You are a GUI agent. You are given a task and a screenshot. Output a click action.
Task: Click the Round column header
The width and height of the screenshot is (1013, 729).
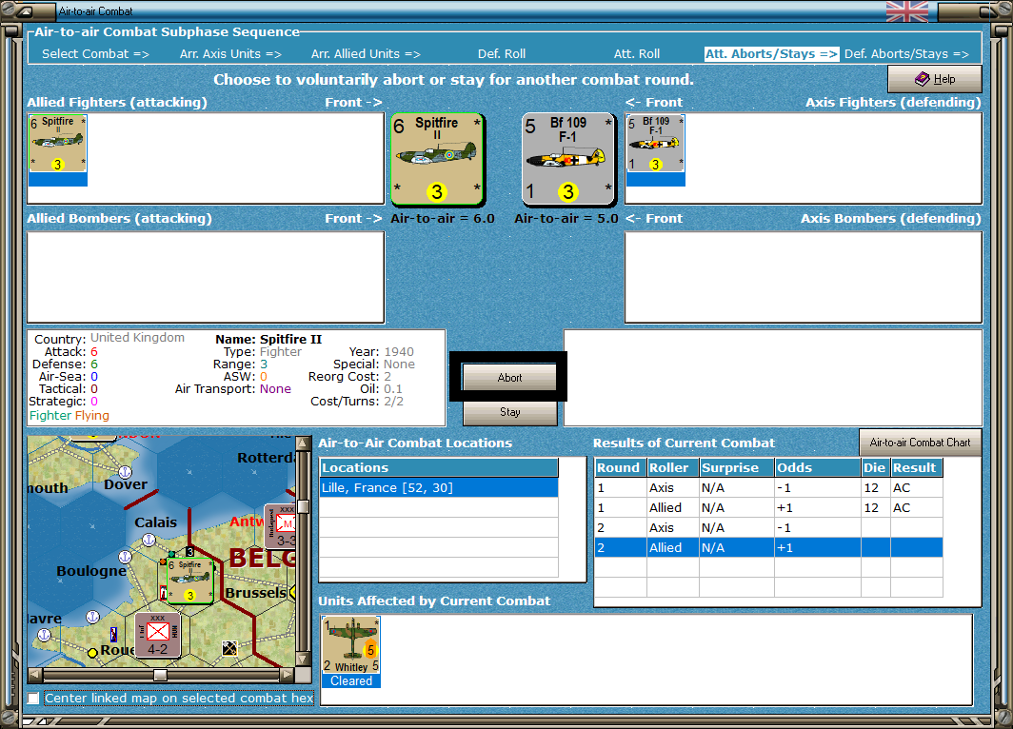click(x=620, y=467)
